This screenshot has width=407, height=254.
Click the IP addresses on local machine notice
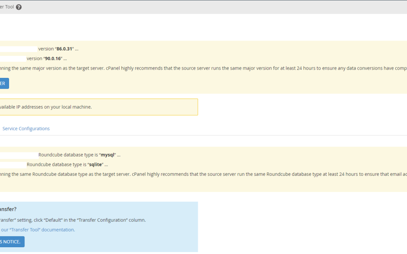tap(99, 107)
